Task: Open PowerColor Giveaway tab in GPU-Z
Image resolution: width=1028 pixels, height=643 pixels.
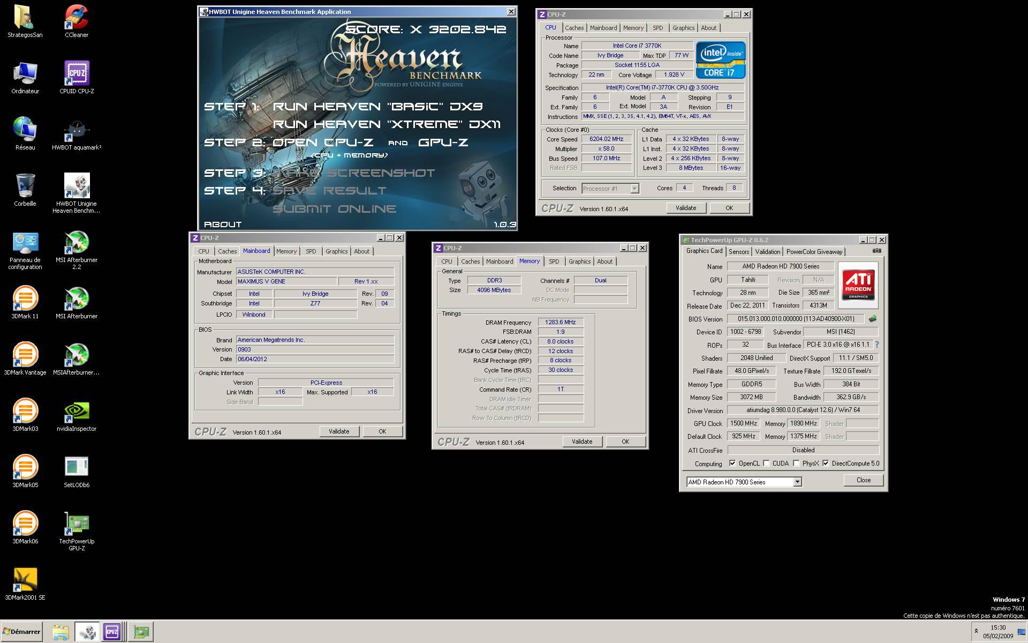Action: click(x=814, y=252)
